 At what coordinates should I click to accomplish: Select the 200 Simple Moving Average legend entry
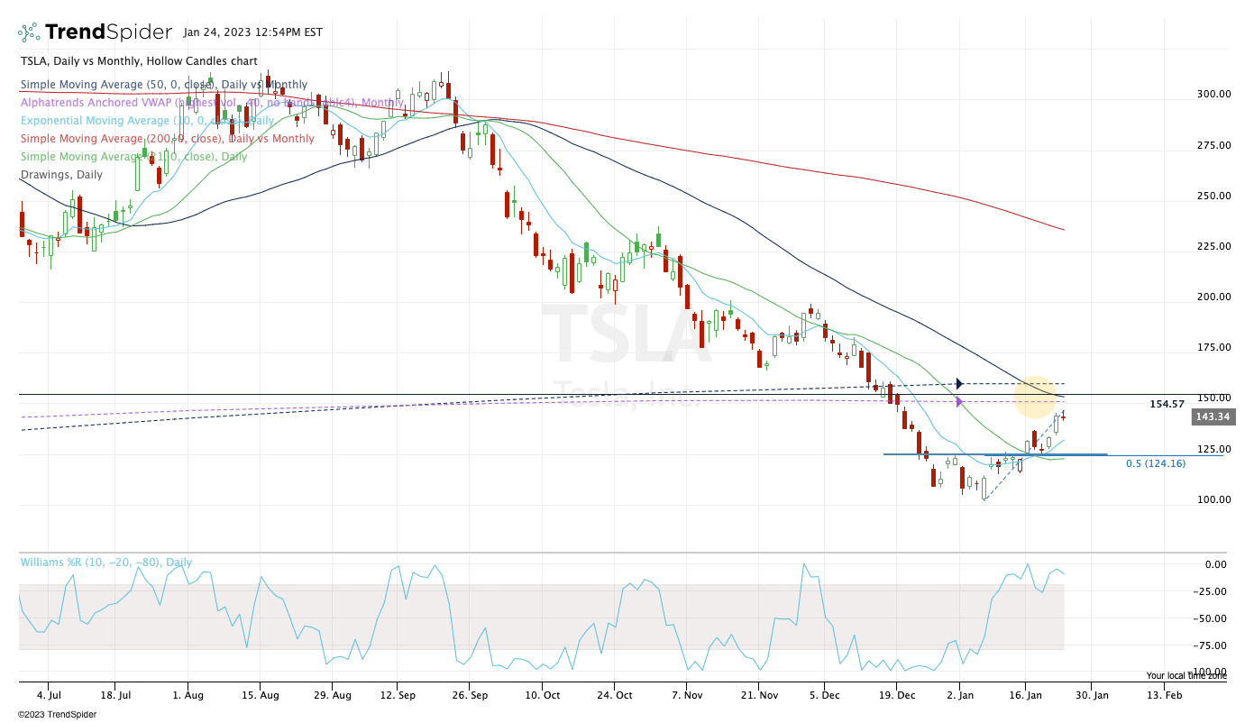[168, 139]
